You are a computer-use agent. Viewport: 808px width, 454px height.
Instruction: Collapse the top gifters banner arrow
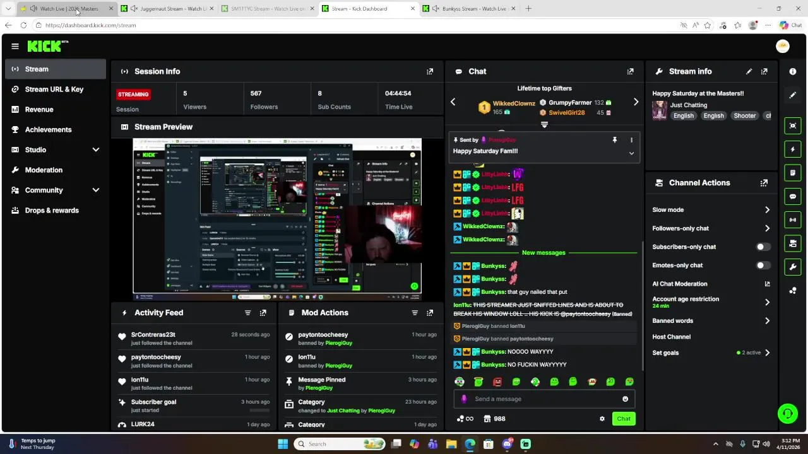tap(544, 125)
